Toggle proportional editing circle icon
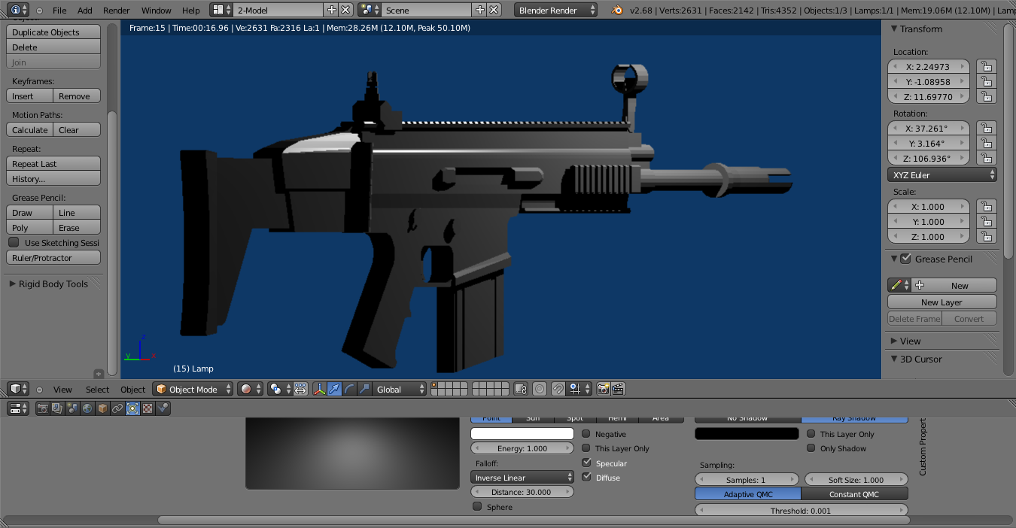 pyautogui.click(x=540, y=389)
